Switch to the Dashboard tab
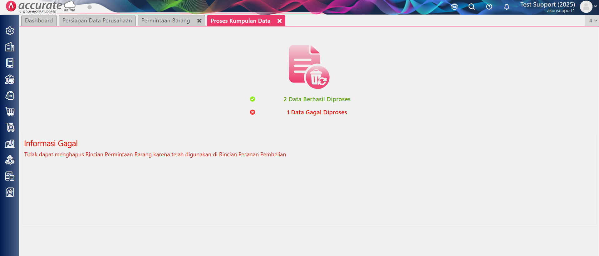This screenshot has width=599, height=256. (39, 21)
